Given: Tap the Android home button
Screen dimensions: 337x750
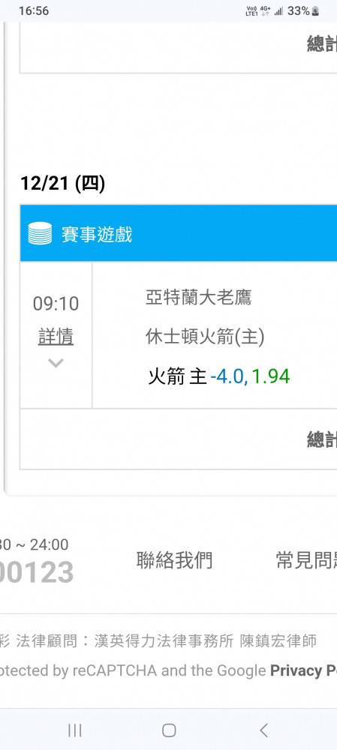Looking at the screenshot, I should pos(169,730).
